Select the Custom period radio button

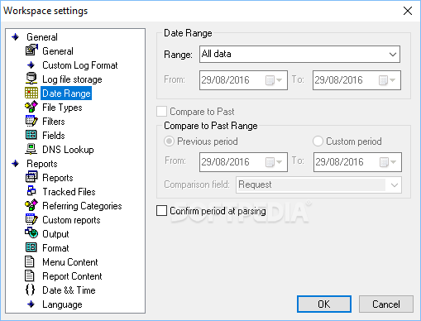click(x=318, y=141)
